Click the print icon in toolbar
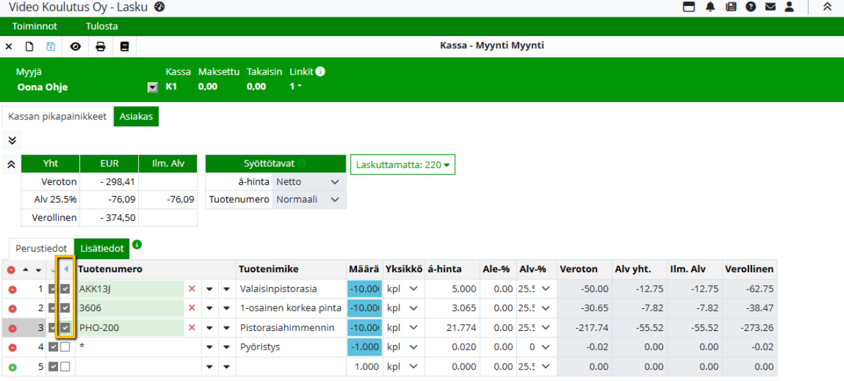The height and width of the screenshot is (381, 844). pyautogui.click(x=100, y=47)
